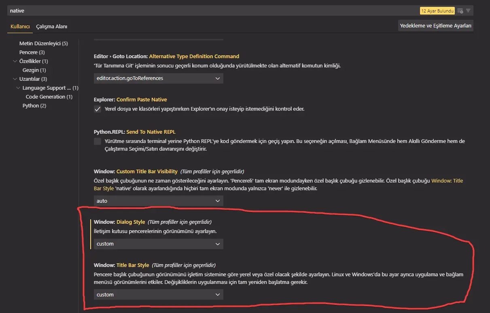
Task: Uncheck the Confirm Paste Native checkbox
Action: [98, 109]
